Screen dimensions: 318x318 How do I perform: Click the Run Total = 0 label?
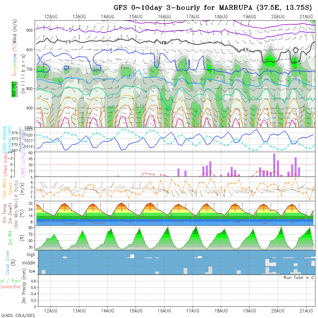click(x=299, y=278)
